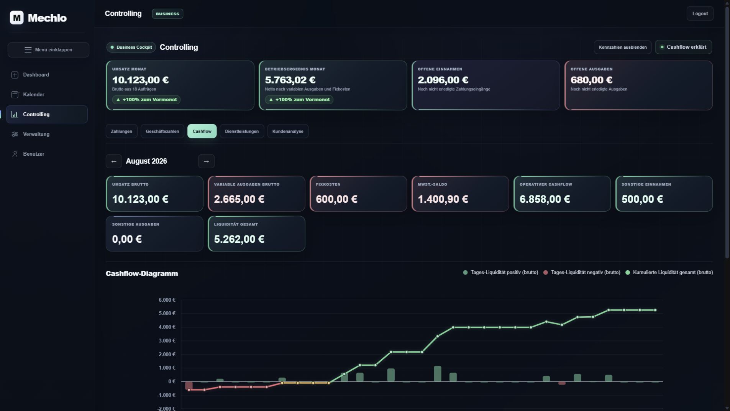730x411 pixels.
Task: Go to previous month arrow
Action: pyautogui.click(x=114, y=161)
